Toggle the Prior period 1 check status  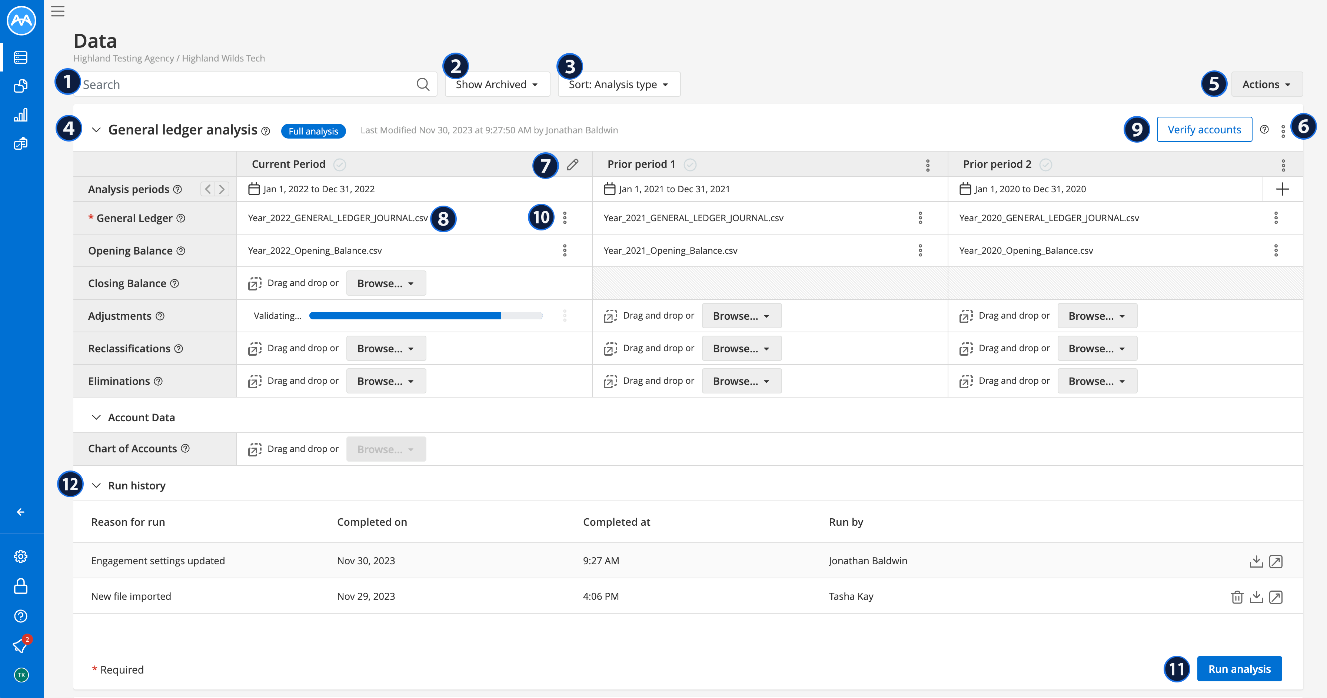[690, 164]
